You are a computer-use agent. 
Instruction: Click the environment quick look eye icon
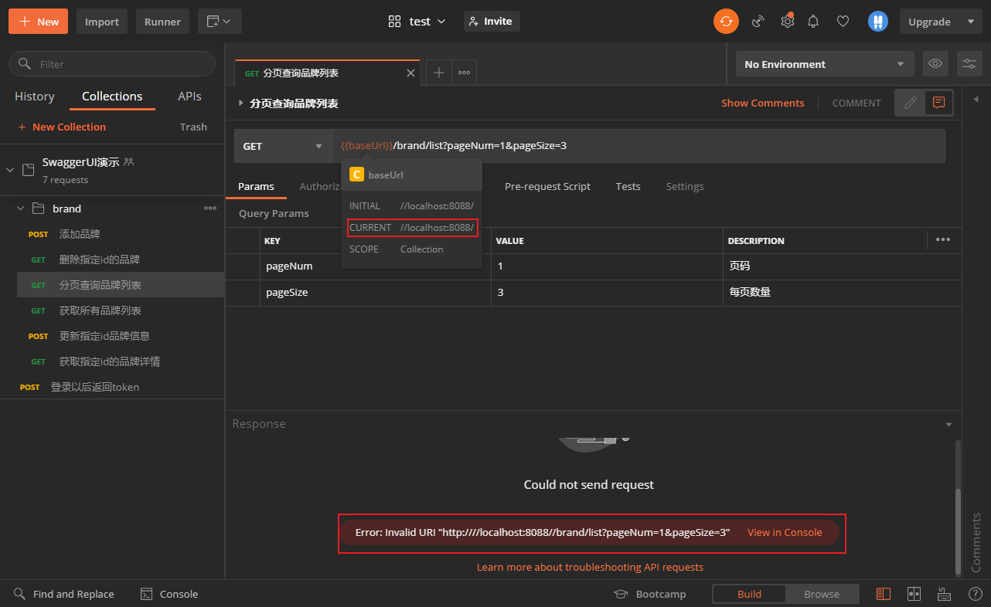pyautogui.click(x=935, y=64)
